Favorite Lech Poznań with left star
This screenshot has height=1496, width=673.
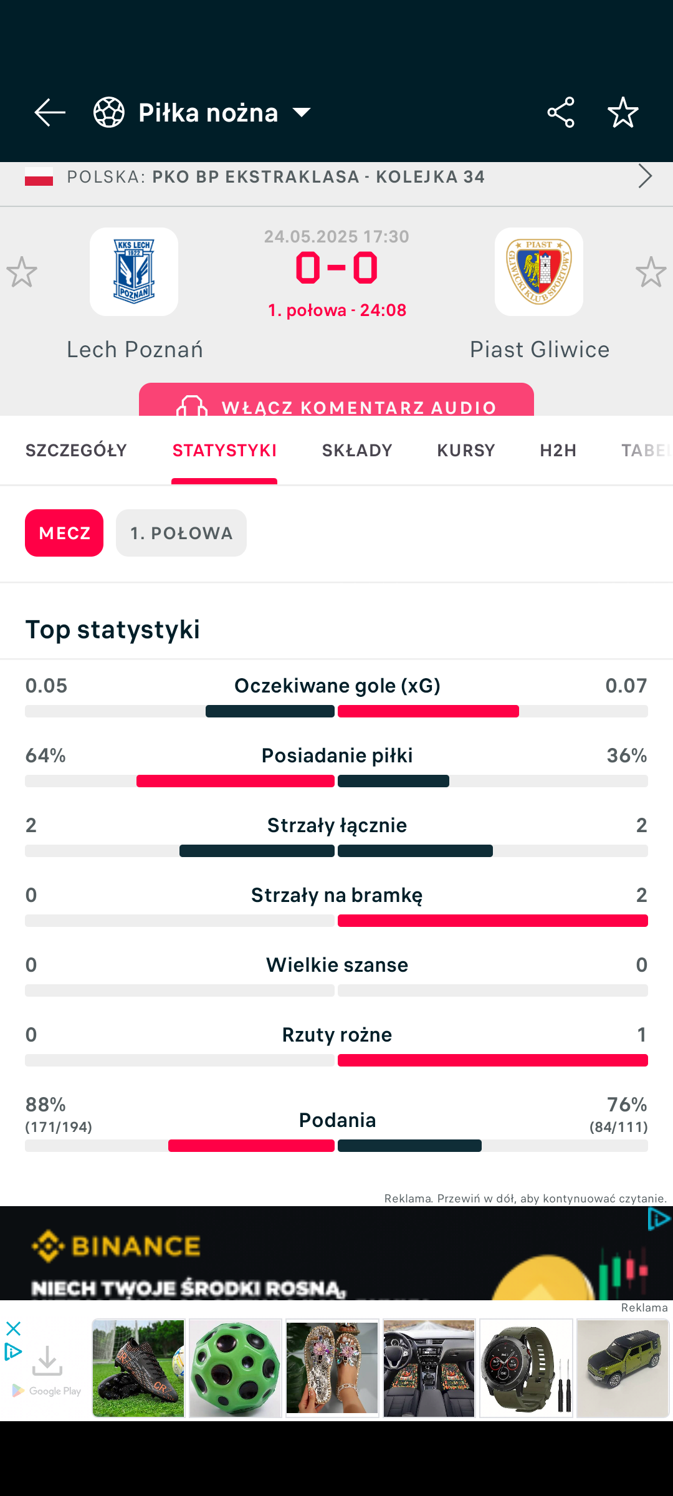coord(22,272)
